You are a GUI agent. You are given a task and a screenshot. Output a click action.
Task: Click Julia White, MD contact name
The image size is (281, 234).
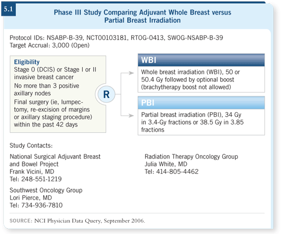point(166,164)
